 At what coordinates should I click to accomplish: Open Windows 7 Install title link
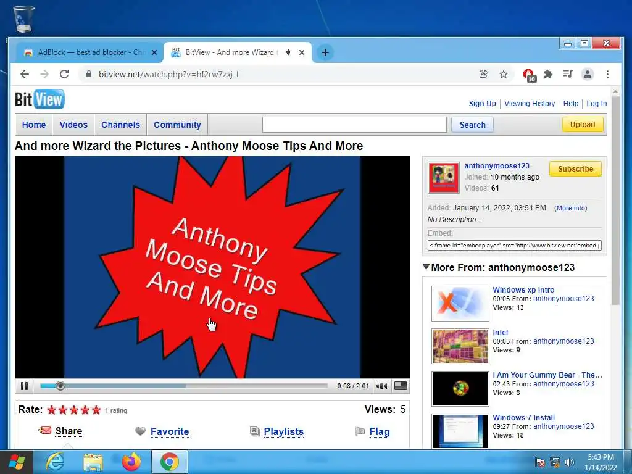coord(523,418)
